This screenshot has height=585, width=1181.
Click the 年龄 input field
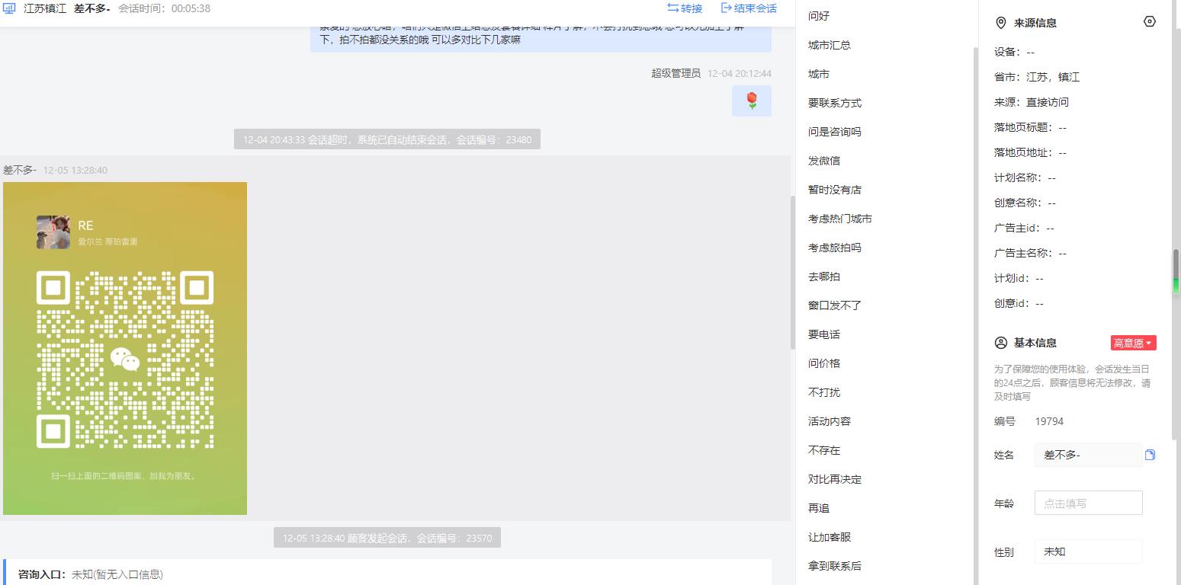coord(1088,503)
